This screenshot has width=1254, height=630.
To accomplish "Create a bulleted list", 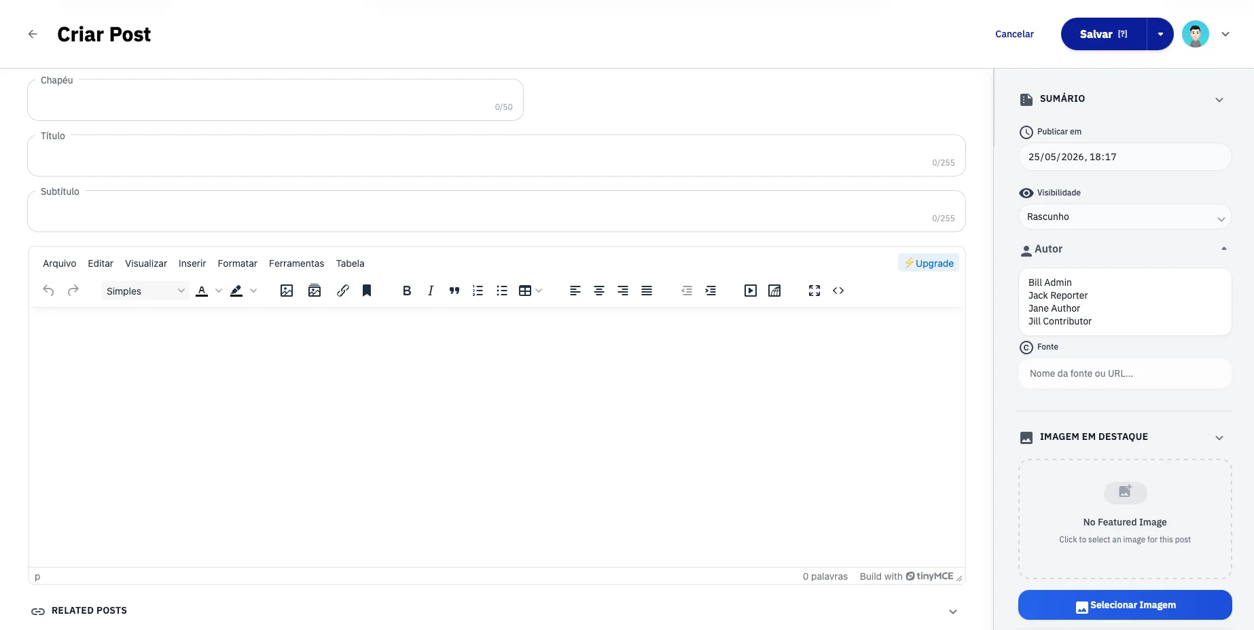I will [502, 291].
